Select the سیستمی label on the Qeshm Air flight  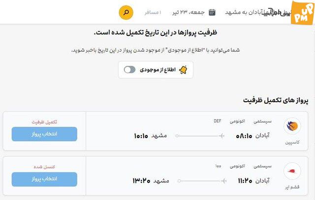click(262, 166)
